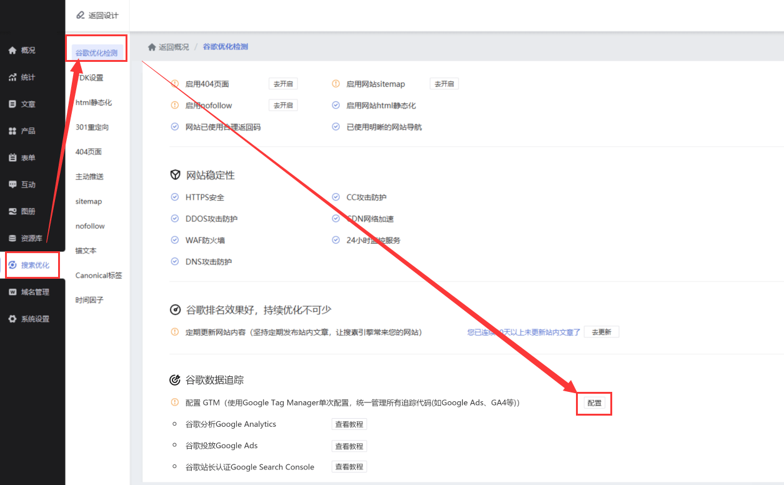784x485 pixels.
Task: Open the 概况 overview sidebar item
Action: click(22, 51)
